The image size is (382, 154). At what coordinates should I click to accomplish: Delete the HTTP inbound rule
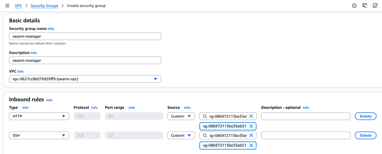[365, 116]
